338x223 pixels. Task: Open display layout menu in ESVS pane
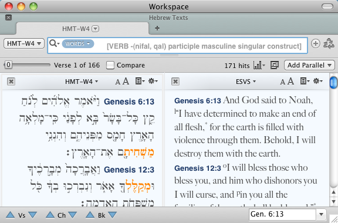(305, 82)
